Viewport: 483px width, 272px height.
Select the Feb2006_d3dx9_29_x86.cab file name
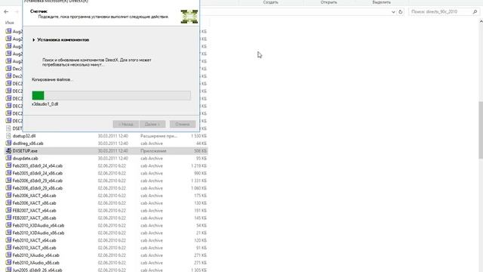click(38, 188)
